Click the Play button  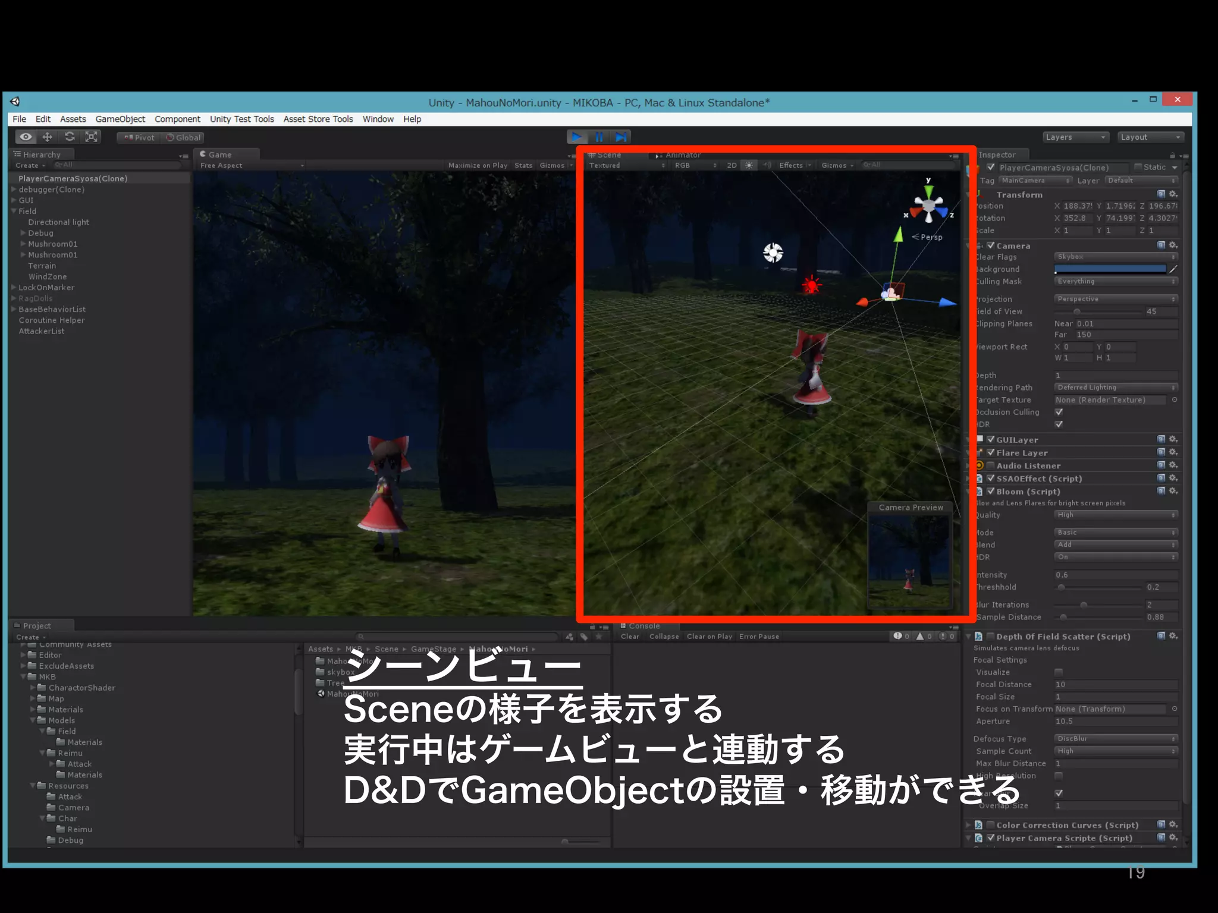click(x=577, y=137)
